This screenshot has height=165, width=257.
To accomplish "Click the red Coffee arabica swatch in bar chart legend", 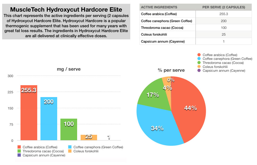I will pos(19,147).
